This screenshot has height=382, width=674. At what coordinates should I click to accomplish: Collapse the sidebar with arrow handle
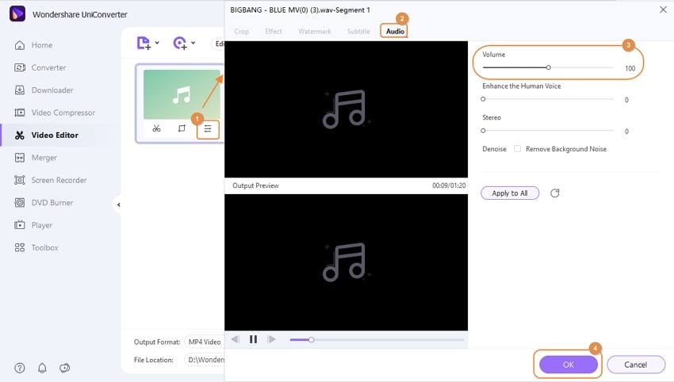point(118,205)
